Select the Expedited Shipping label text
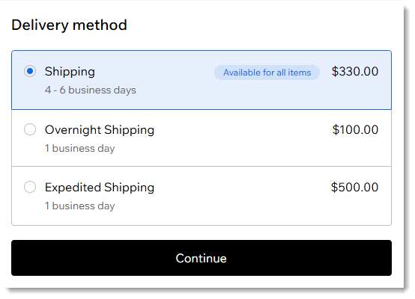The image size is (415, 299). click(x=100, y=188)
